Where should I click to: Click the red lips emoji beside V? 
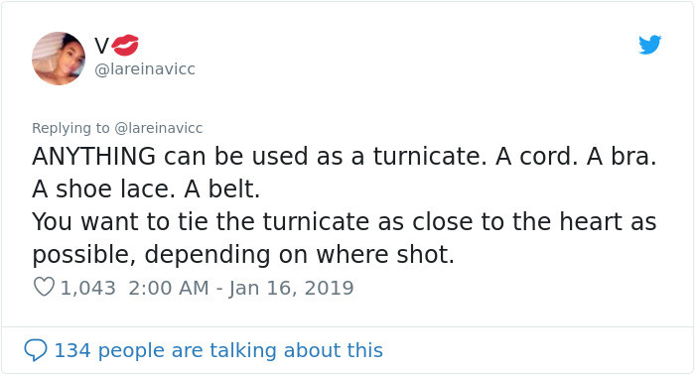124,46
